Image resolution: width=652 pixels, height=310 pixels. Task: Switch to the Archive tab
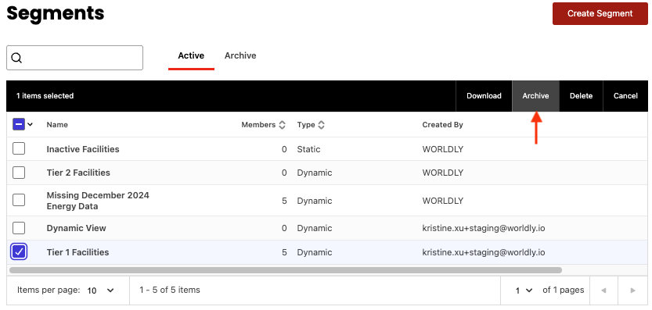point(240,55)
